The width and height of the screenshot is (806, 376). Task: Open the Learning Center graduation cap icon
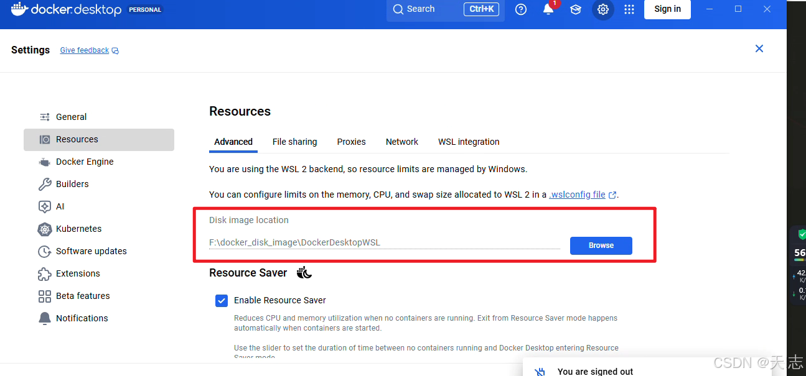pos(575,9)
